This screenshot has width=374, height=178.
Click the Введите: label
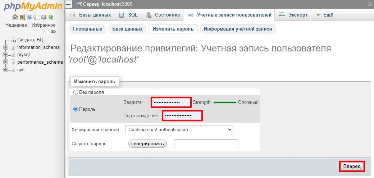tap(133, 102)
